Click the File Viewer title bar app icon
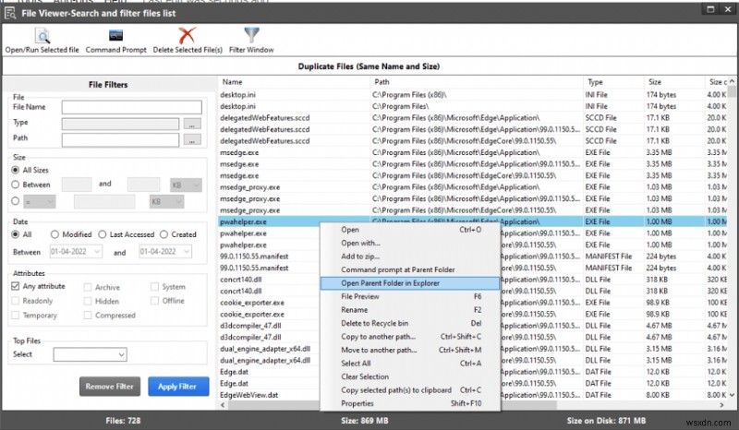 click(x=10, y=13)
